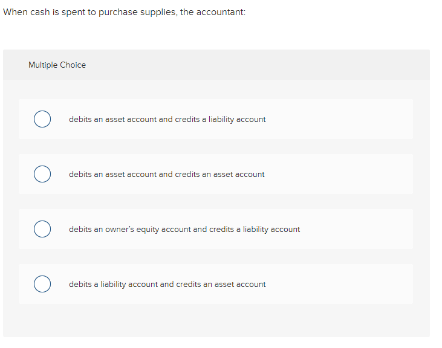Click the word 'Multiple' in the panel header
This screenshot has height=348, width=442.
click(43, 65)
